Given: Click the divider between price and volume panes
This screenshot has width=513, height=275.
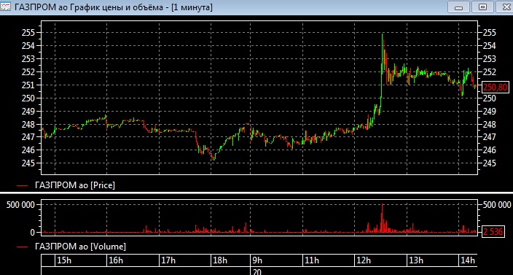Looking at the screenshot, I should tap(256, 193).
